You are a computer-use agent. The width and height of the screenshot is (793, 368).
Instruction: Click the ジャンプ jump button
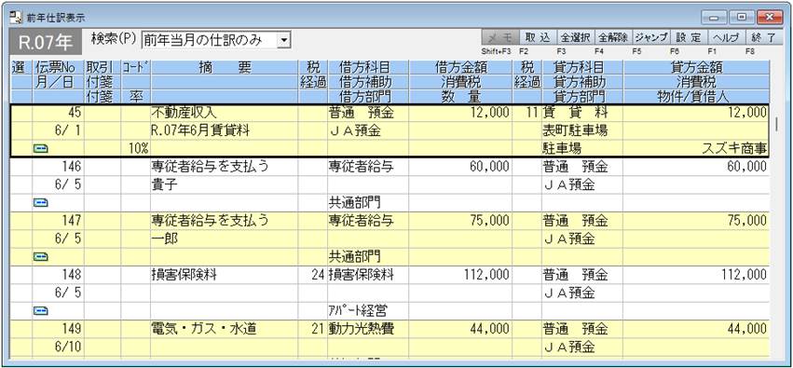(650, 37)
